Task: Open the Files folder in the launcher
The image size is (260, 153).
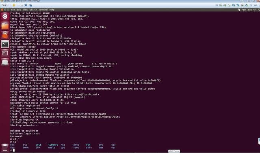Action: (5, 26)
